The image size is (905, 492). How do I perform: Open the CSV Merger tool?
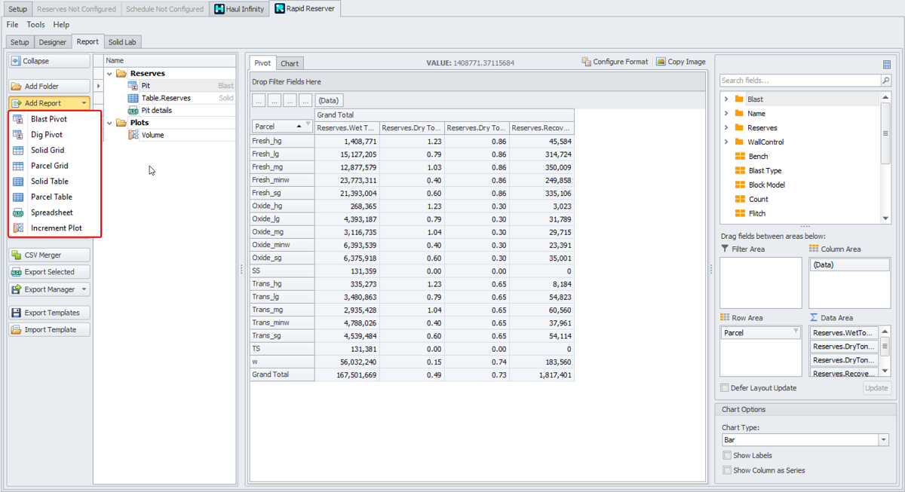[49, 255]
